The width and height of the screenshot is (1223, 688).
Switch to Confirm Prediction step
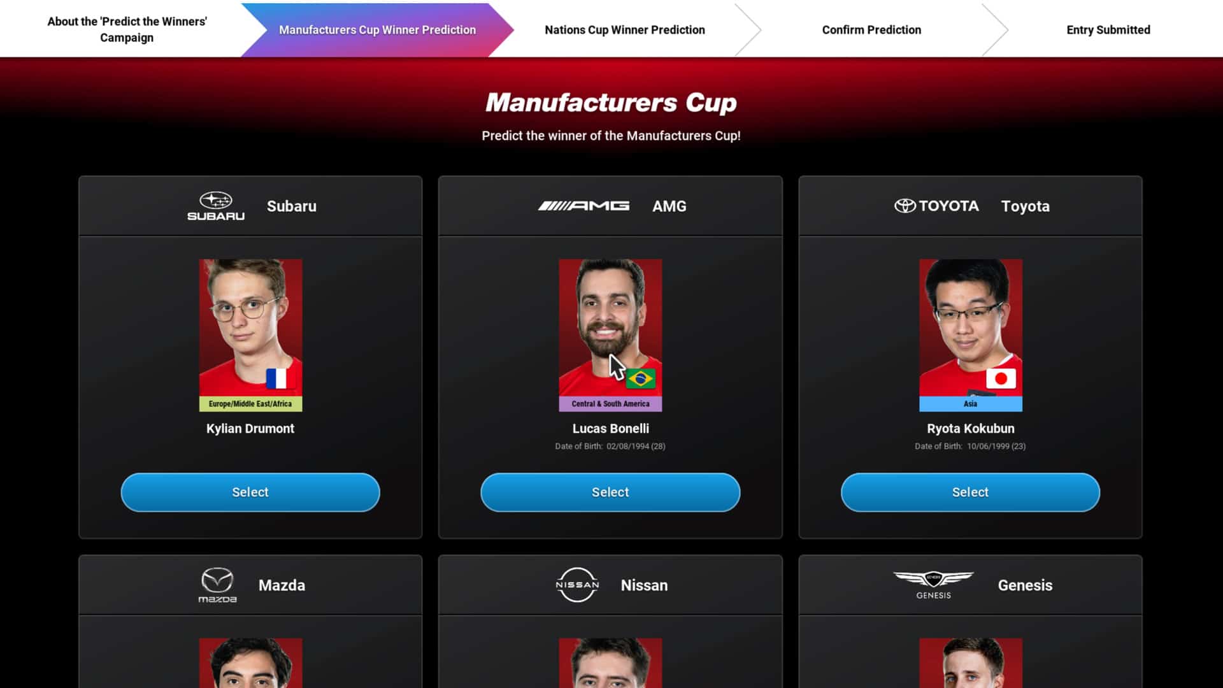click(871, 29)
